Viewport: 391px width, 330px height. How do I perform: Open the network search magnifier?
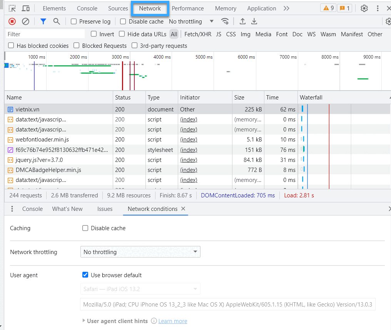pos(57,22)
